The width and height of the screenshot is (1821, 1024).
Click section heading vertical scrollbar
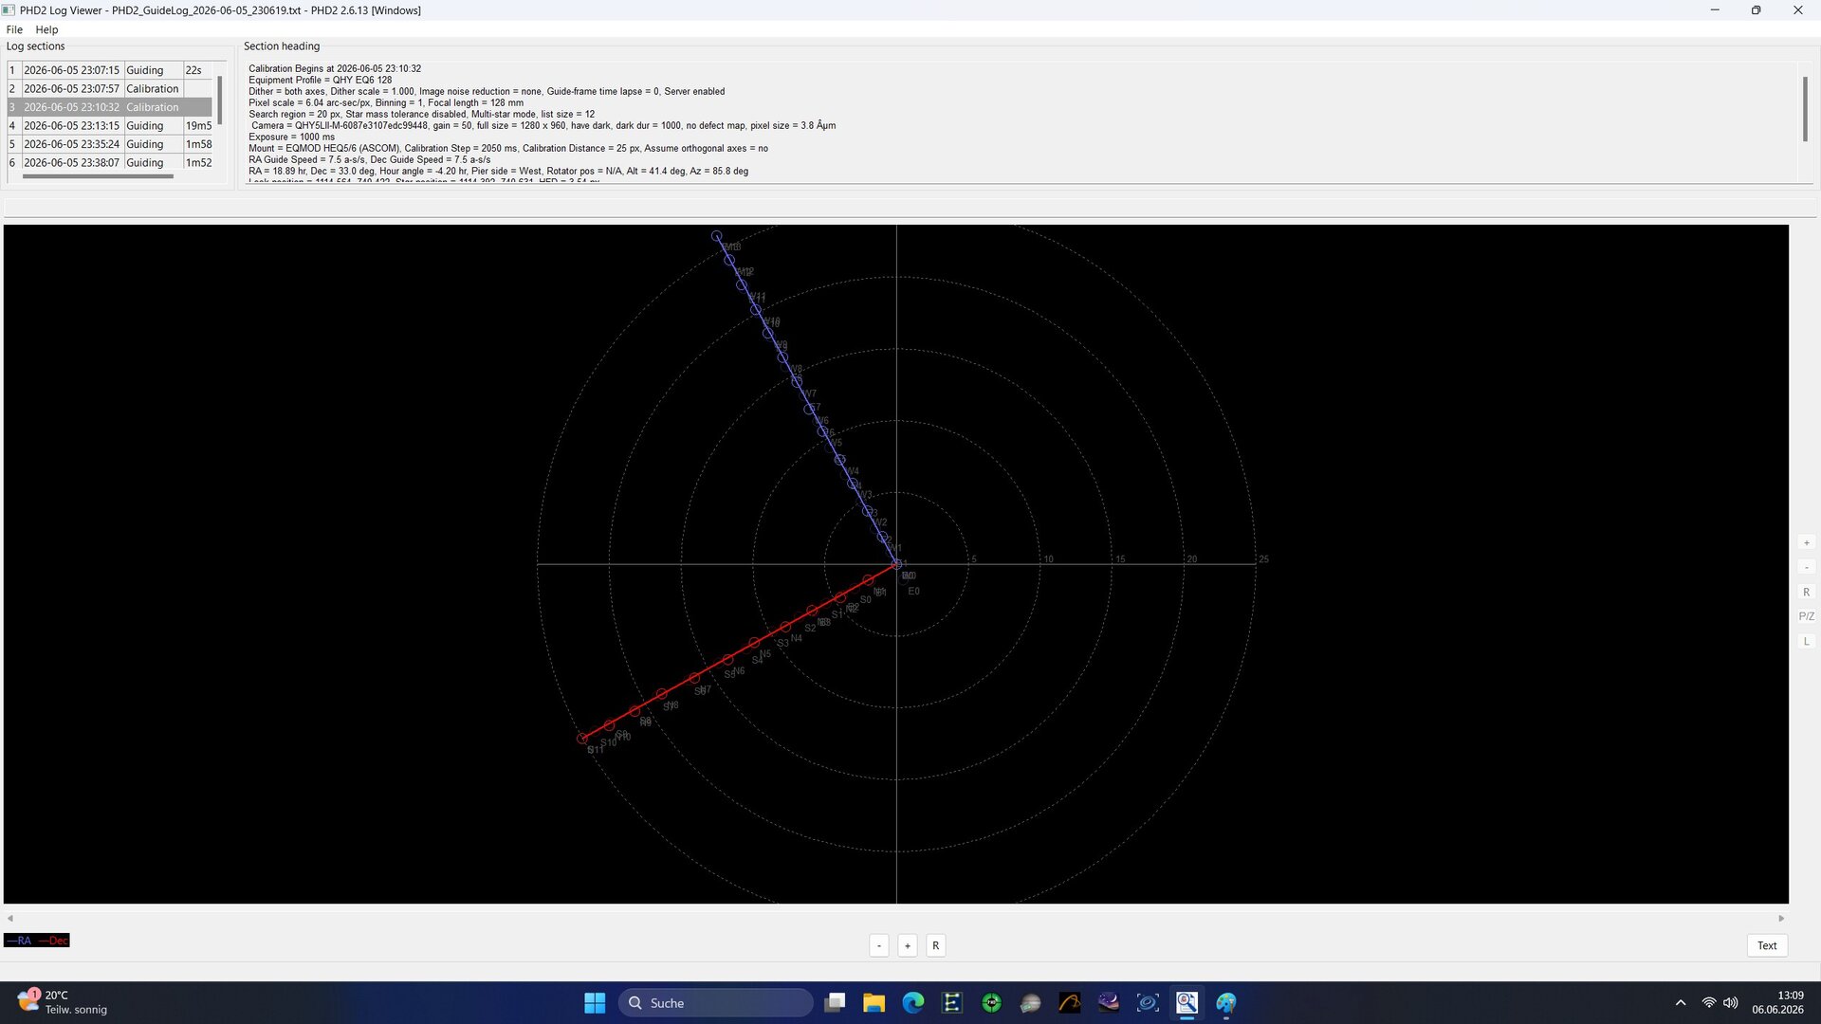(x=1804, y=109)
